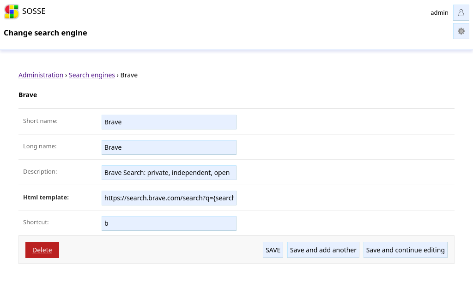
Task: Click the SOSSE colorful logo icon
Action: [12, 12]
